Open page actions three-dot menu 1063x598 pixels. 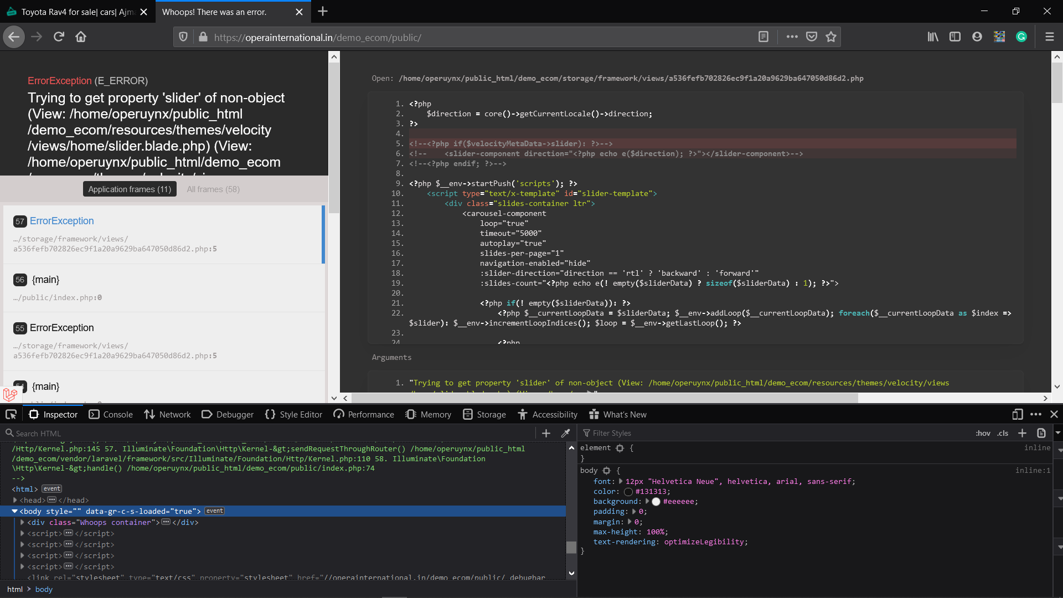[x=792, y=37]
